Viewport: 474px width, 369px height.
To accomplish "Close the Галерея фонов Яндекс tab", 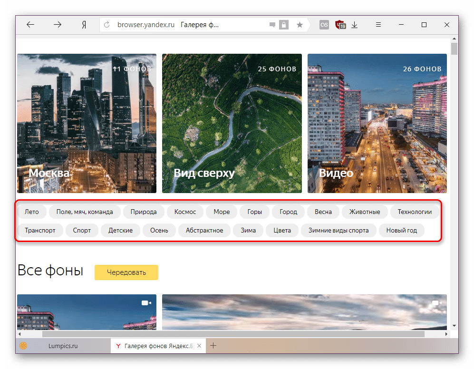I will 200,346.
